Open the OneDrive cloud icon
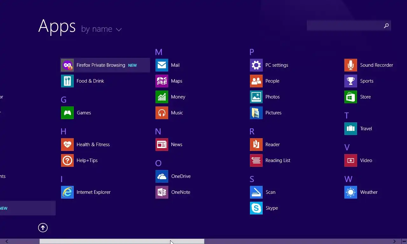Image resolution: width=407 pixels, height=244 pixels. point(162,176)
